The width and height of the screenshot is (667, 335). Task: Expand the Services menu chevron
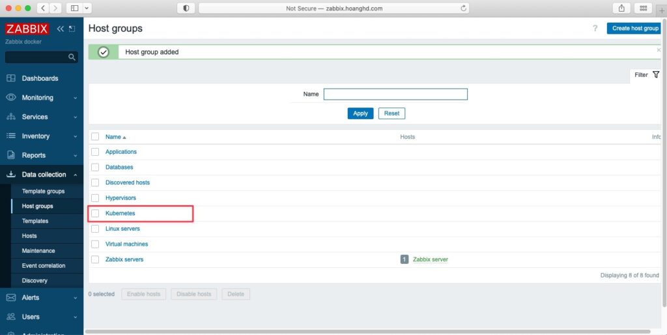tap(76, 117)
